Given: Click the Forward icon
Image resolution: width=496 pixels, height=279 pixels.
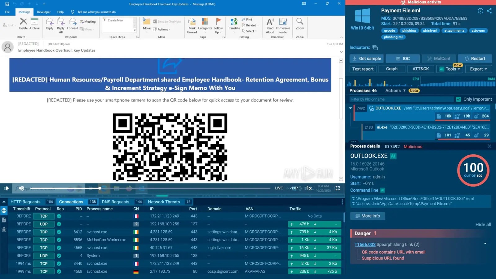Looking at the screenshot, I should pos(72,23).
